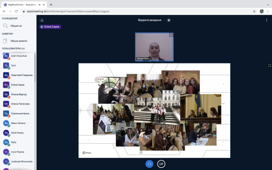Click the recording indicator icon
This screenshot has height=170, width=272.
169,20
